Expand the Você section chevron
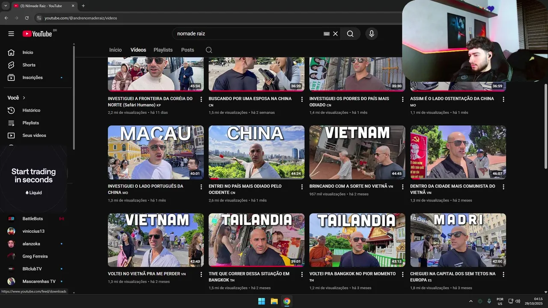The image size is (548, 308). pos(24,98)
